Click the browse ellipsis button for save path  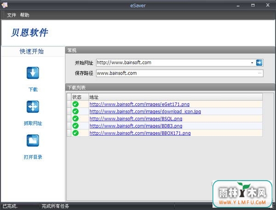(260, 73)
